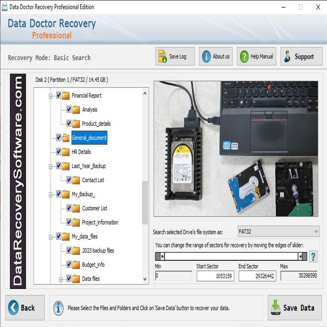Click the Financial Report folder icon
Viewport: 327px width, 327px height.
coord(65,96)
